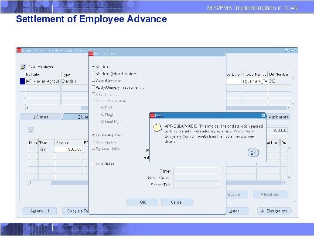Click the Distributions button above Match
314x236 pixels.
(237, 194)
